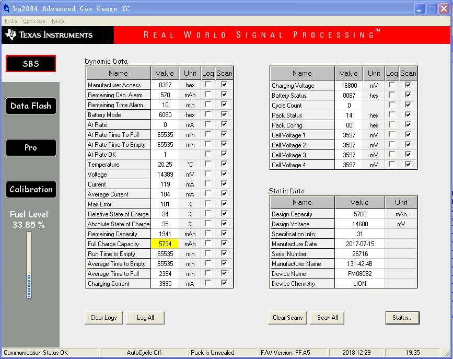This screenshot has width=453, height=359.
Task: Click the Communication Status OK status field
Action: coord(51,353)
